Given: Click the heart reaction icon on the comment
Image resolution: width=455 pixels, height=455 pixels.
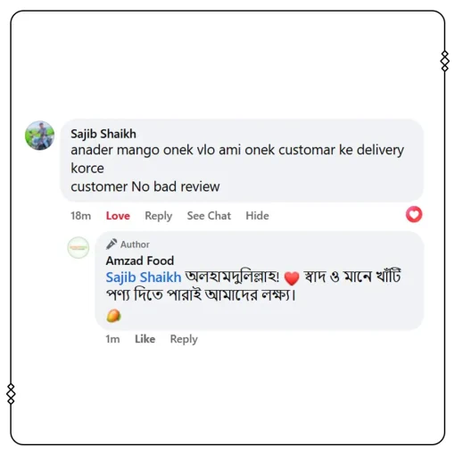Looking at the screenshot, I should [x=414, y=214].
